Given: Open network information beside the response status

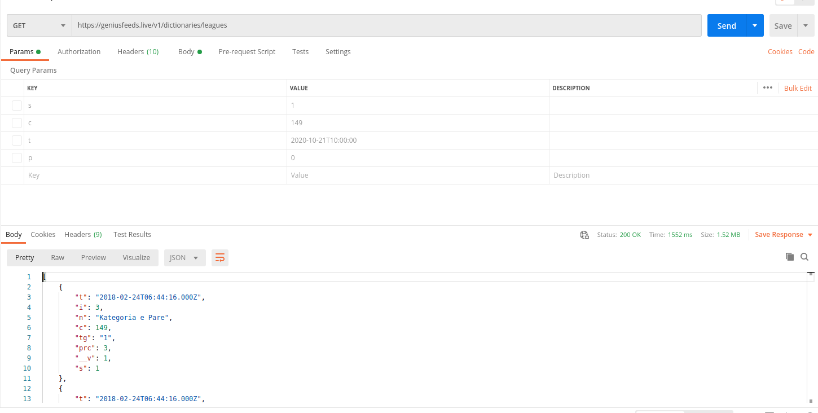Looking at the screenshot, I should tap(584, 234).
